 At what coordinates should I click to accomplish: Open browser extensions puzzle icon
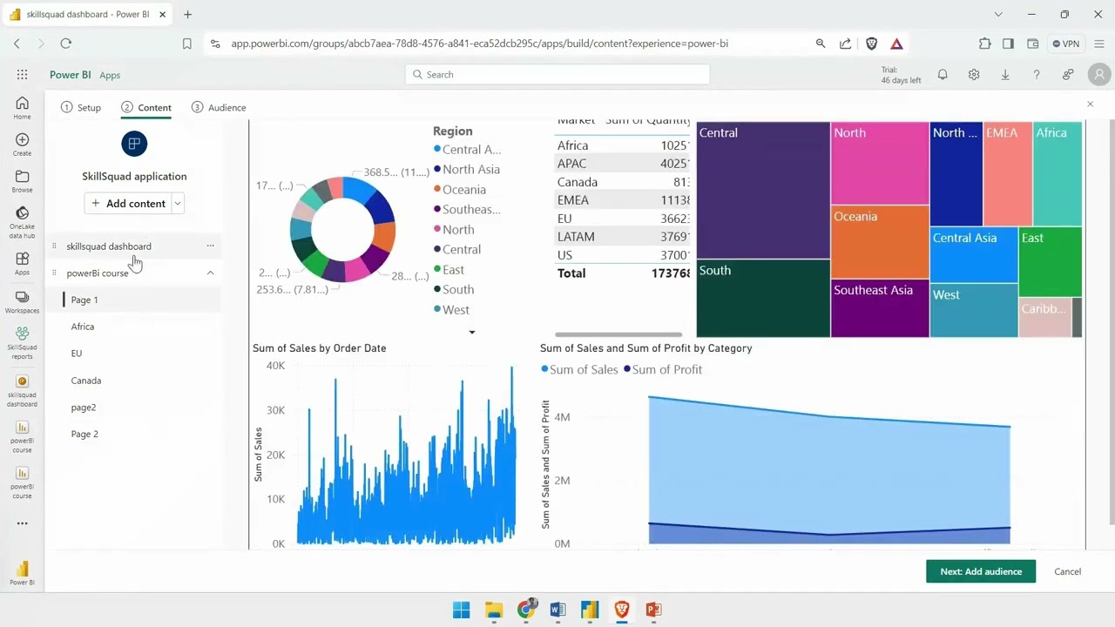click(984, 44)
